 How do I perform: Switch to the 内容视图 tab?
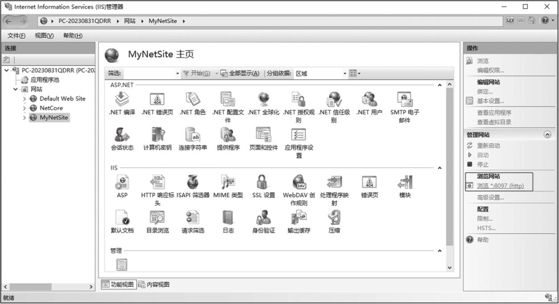coord(154,284)
